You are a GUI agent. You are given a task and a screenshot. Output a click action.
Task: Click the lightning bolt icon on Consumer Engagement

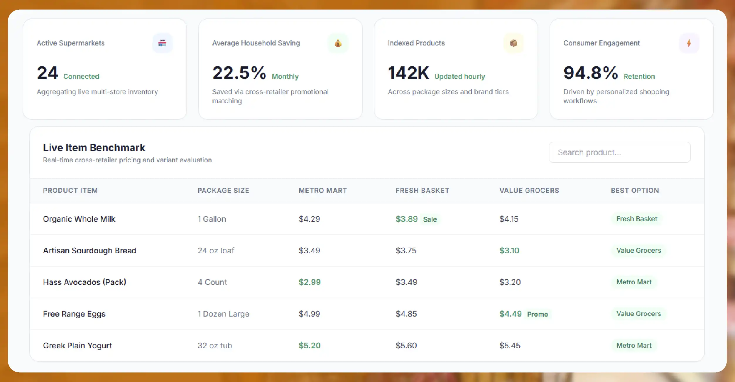pyautogui.click(x=689, y=43)
